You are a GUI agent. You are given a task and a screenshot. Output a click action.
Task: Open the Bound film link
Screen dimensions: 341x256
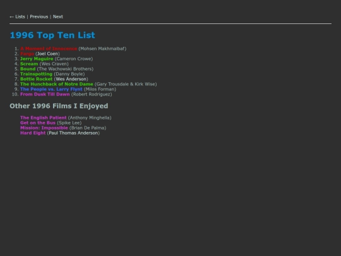point(28,69)
